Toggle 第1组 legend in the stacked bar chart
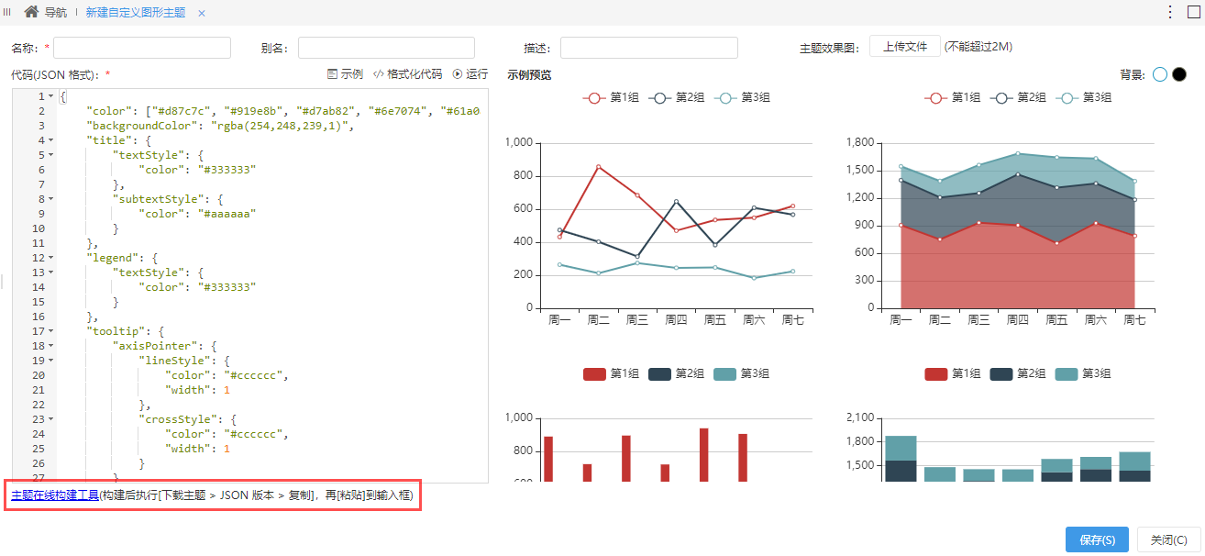Viewport: 1205px width, 556px height. click(952, 374)
